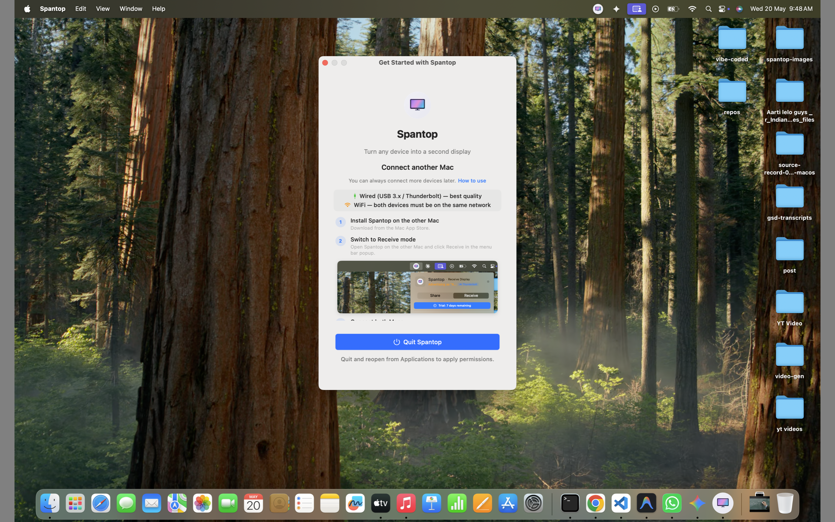Open the battery status icon

673,9
